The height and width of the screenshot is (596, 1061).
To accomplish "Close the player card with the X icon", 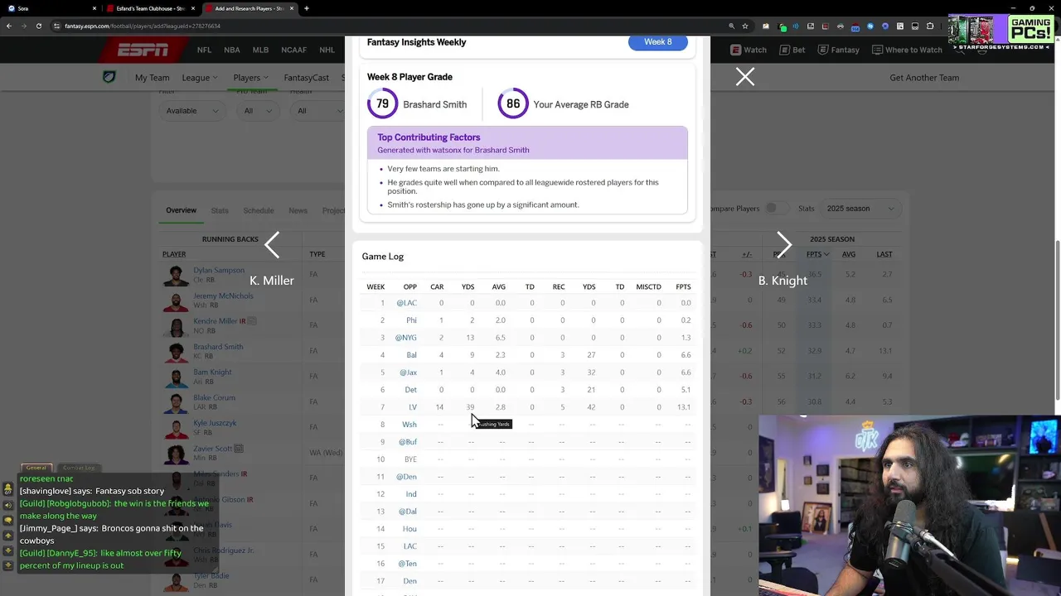I will click(x=745, y=77).
